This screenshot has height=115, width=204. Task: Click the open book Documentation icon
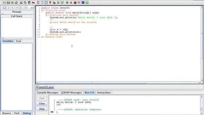[x=62, y=3]
